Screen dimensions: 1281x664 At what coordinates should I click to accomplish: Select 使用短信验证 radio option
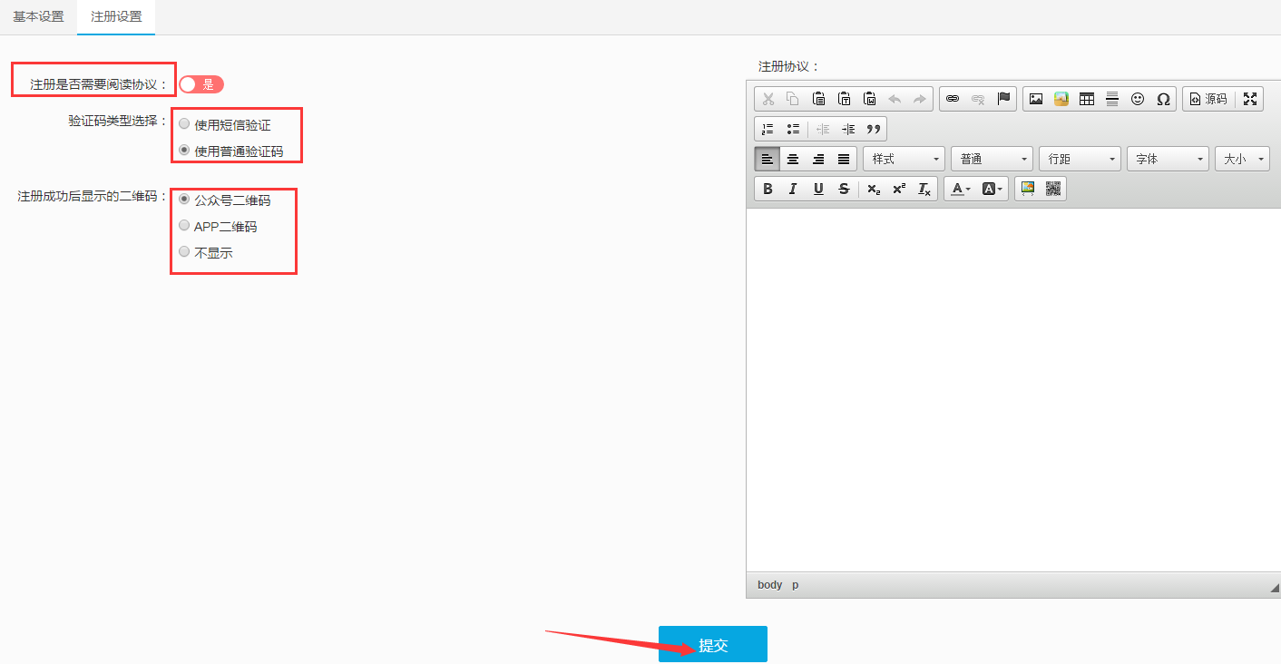(x=184, y=123)
